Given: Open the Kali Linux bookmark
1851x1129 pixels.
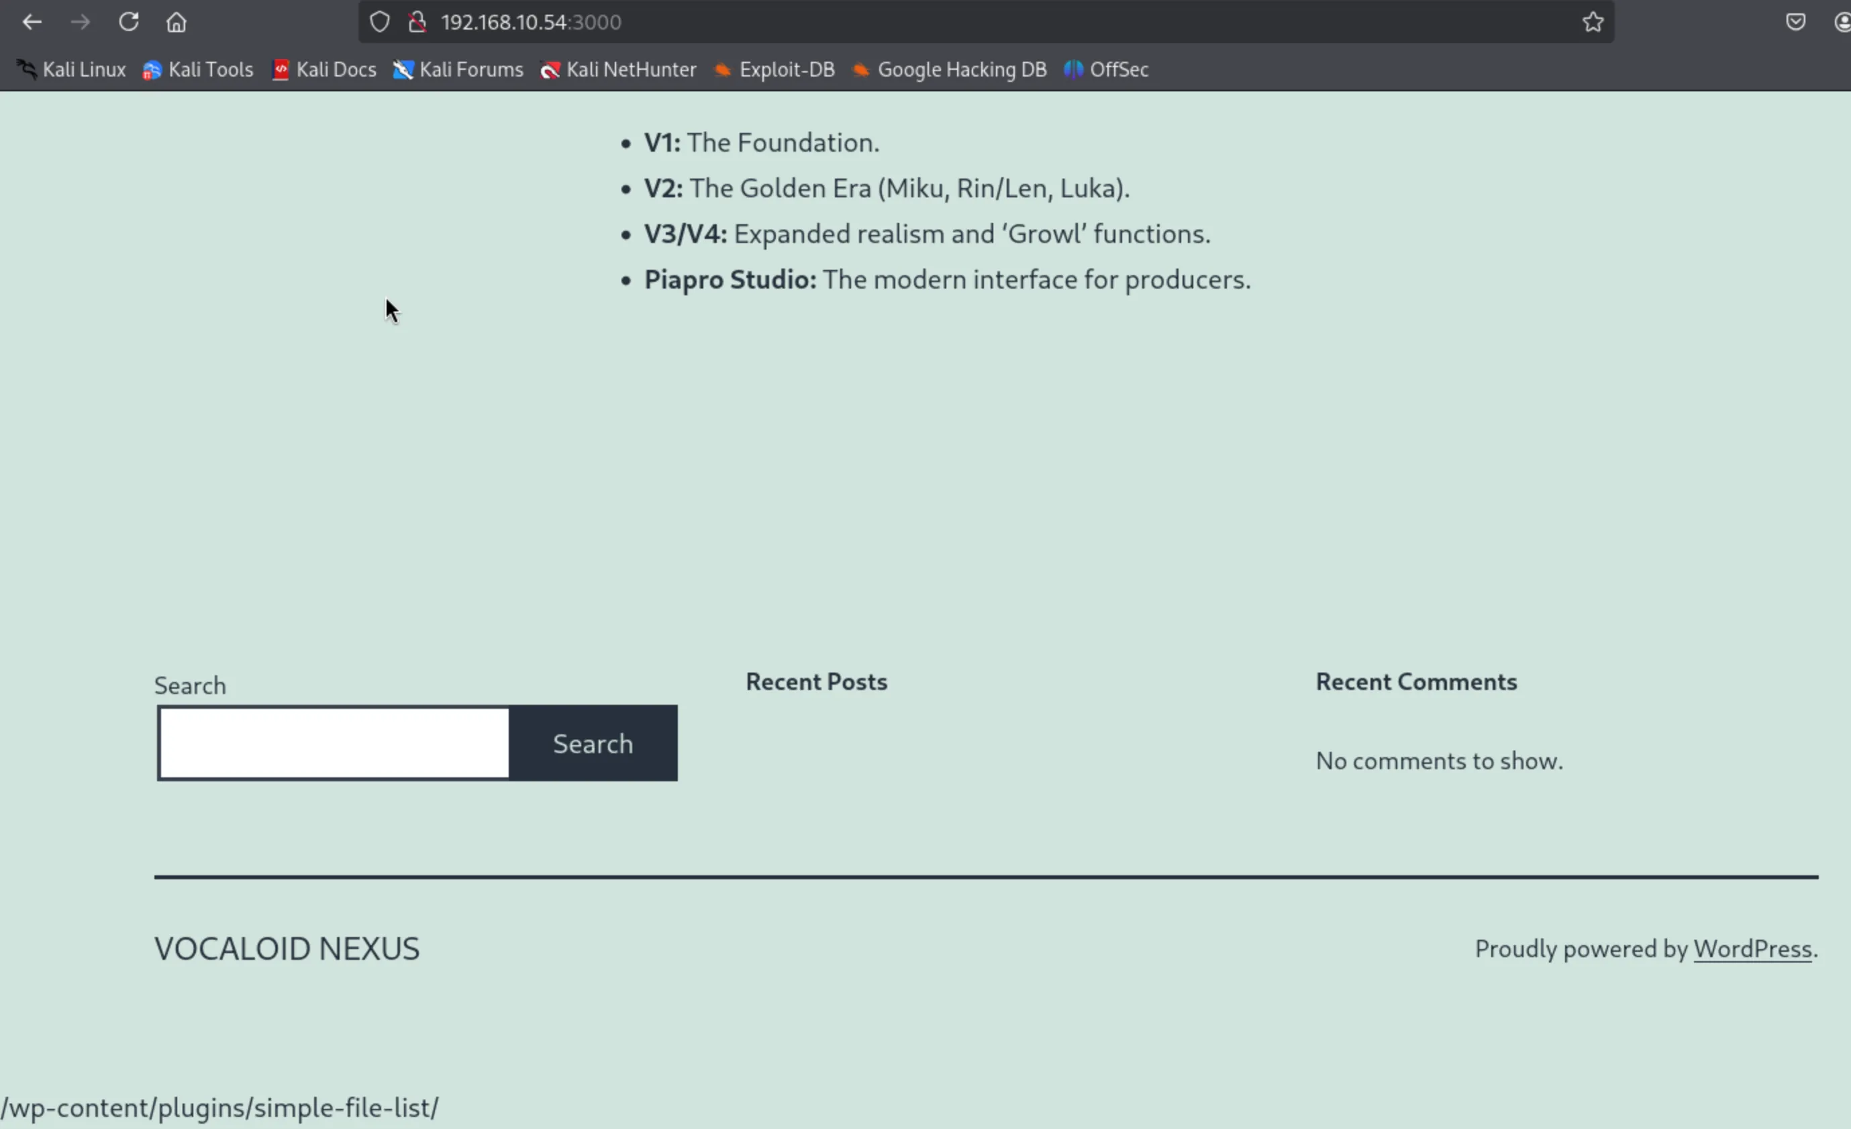Looking at the screenshot, I should pos(71,69).
